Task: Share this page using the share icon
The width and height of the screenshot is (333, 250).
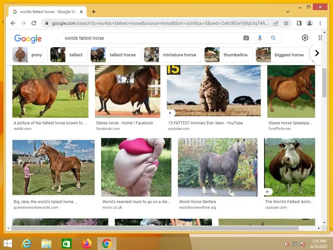Action: 276,23
